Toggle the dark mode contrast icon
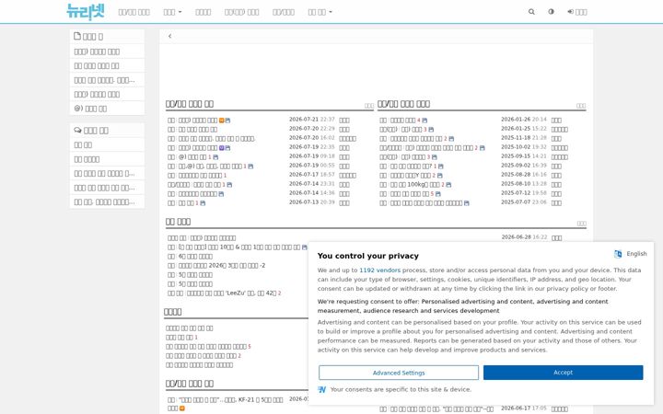Viewport: 663px width, 414px height. pos(551,12)
